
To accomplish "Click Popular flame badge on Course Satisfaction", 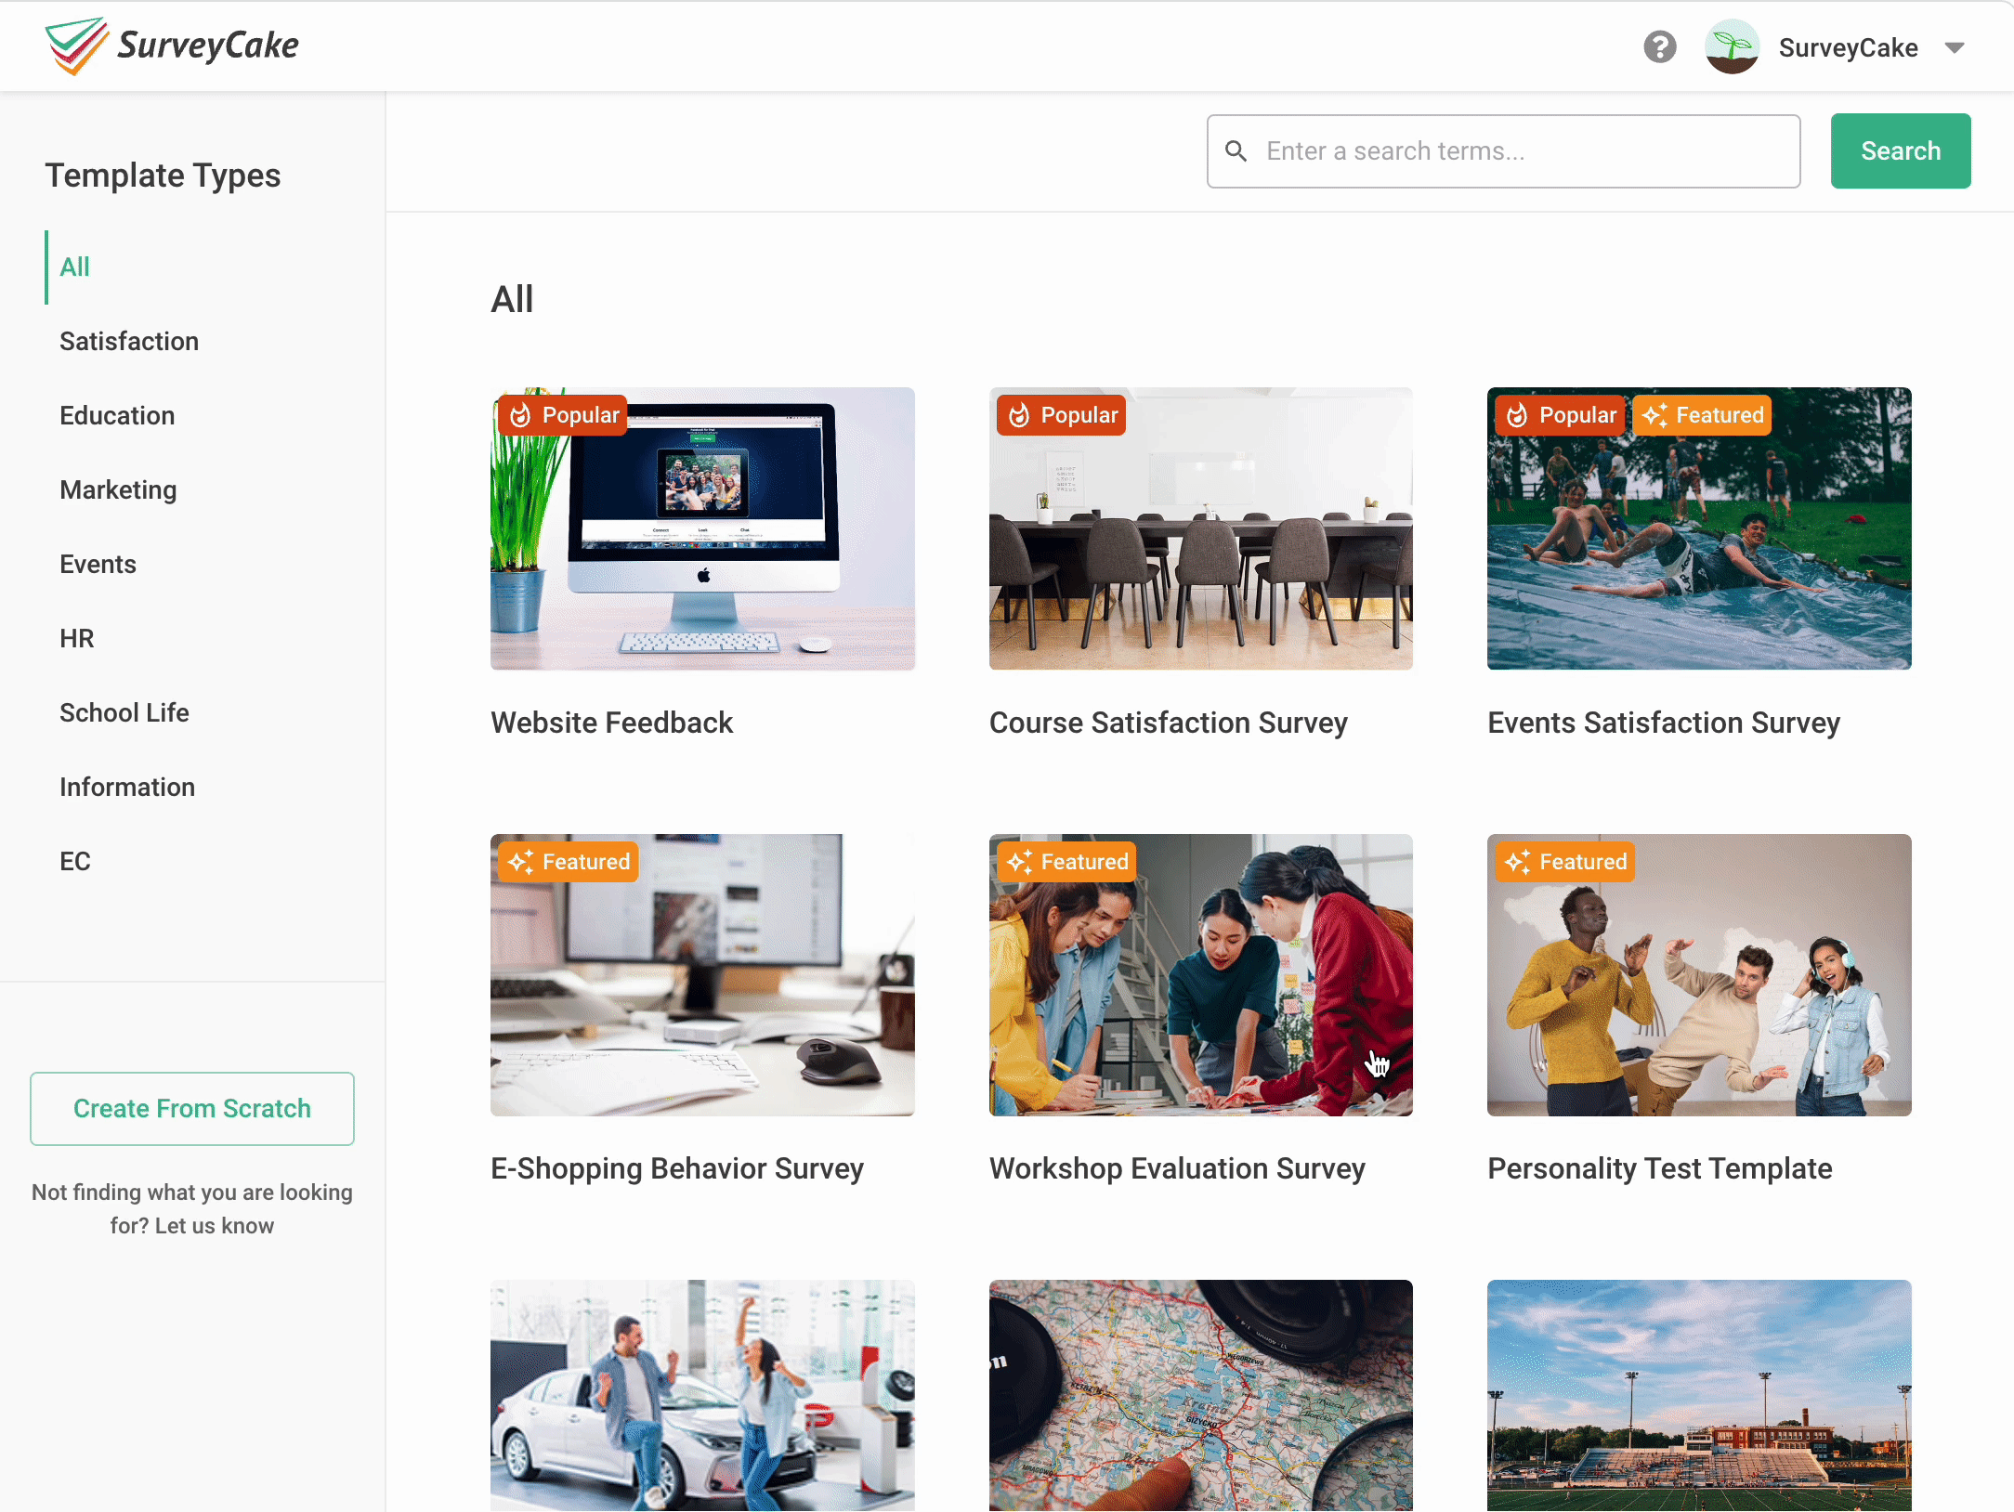I will [x=1061, y=415].
